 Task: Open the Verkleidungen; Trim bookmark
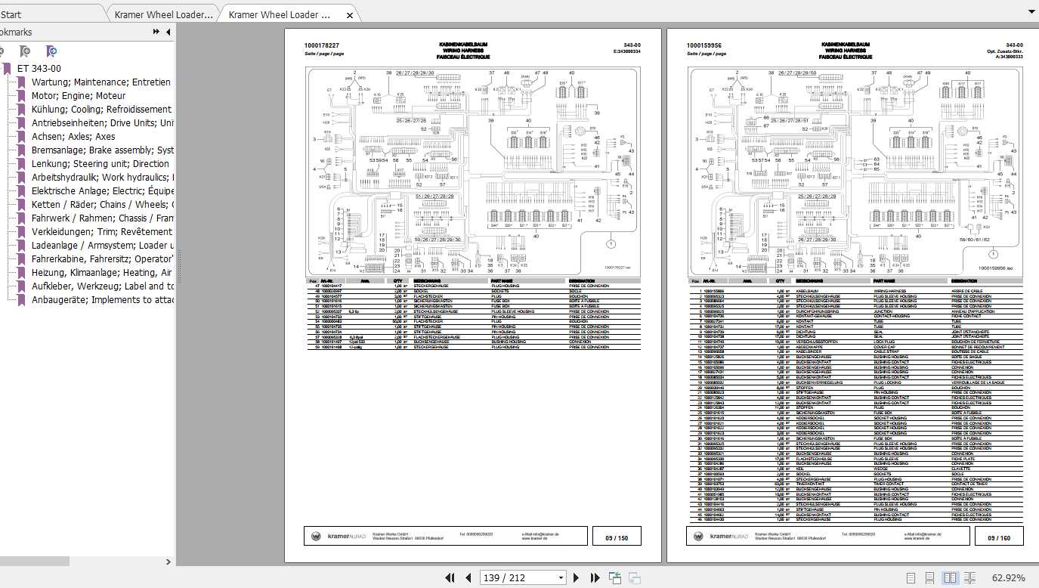pos(102,231)
